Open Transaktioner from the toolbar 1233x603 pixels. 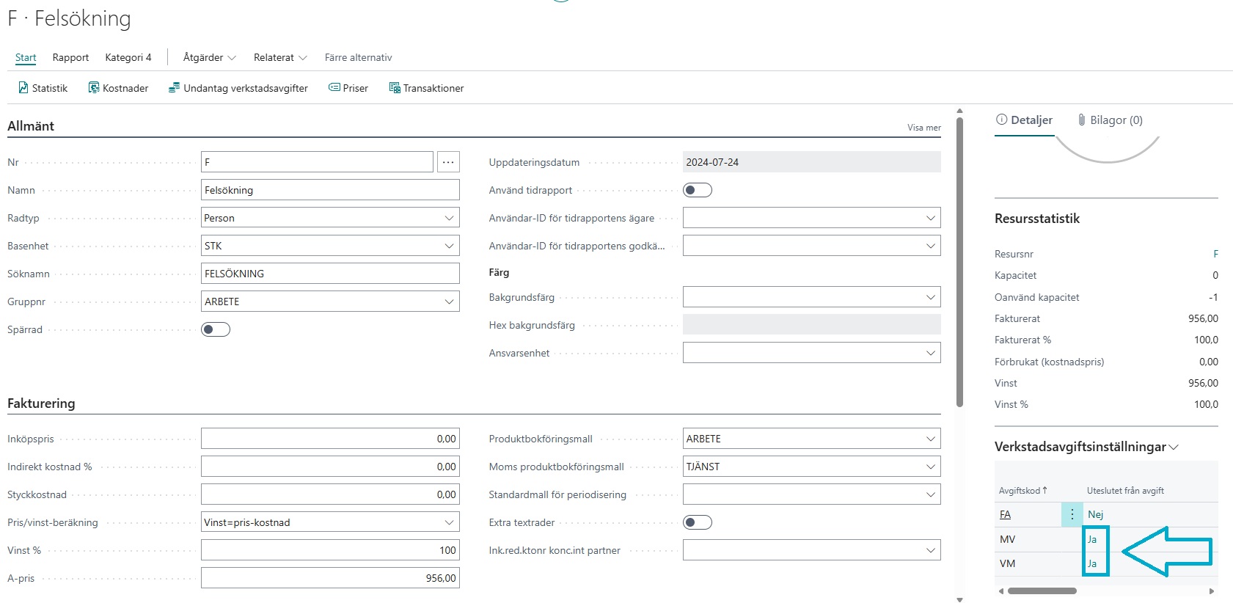coord(426,88)
